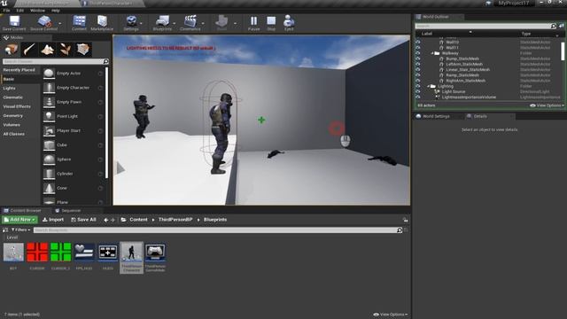The image size is (567, 319).
Task: Click the Content Browser lock icon
Action: click(406, 220)
